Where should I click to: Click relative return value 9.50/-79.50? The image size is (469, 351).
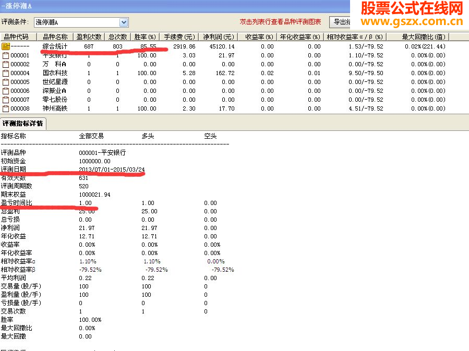pos(366,73)
